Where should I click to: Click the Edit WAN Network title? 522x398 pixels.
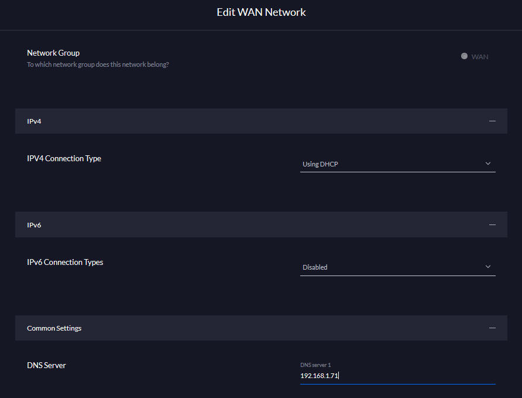(x=261, y=12)
